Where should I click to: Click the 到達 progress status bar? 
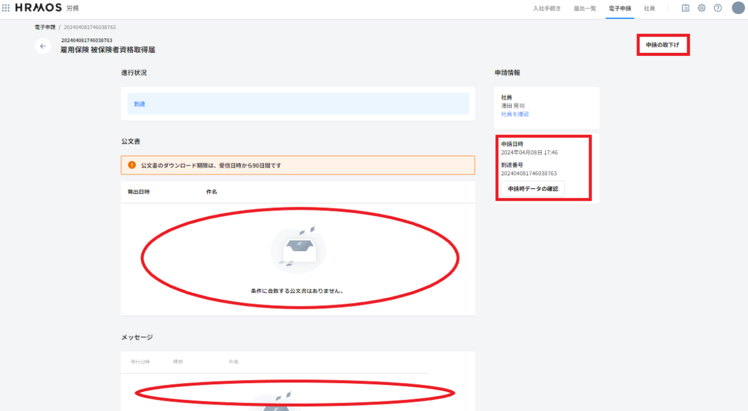(298, 104)
